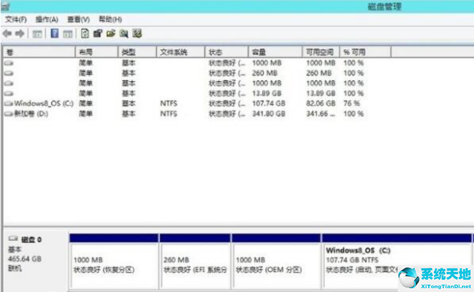Screen dimensions: 474x292
Task: Click the 465.64 GB disk size text
Action: coord(25,259)
